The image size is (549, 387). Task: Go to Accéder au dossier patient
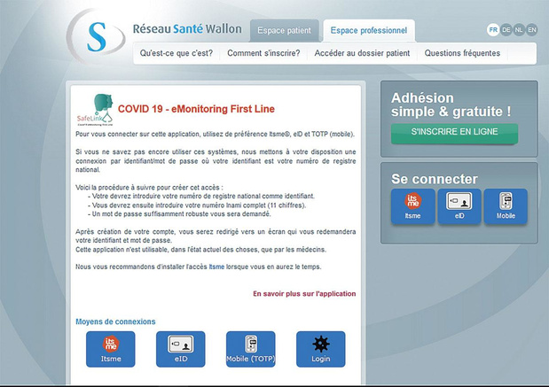362,53
